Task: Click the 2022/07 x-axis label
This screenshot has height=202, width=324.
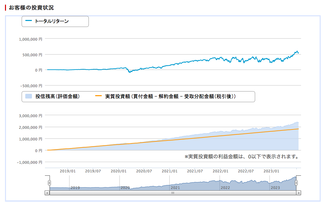Action: coord(246,171)
